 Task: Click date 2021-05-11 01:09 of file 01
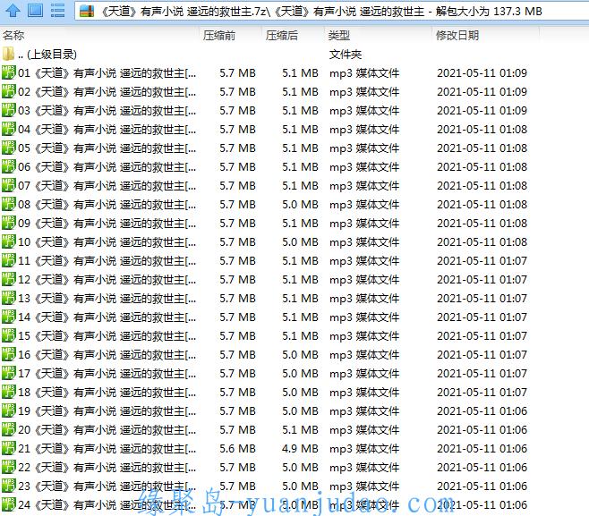click(x=482, y=73)
